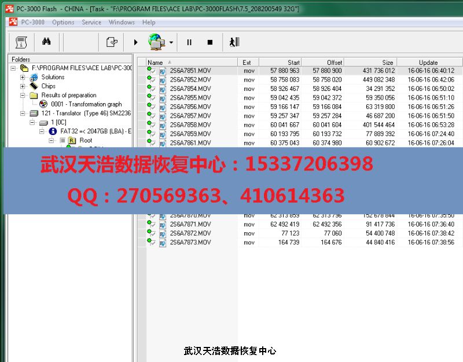
Task: Click the hand-on-document toolbar icon
Action: click(111, 42)
